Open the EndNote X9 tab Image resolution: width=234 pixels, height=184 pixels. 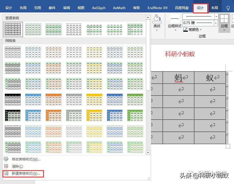158,8
